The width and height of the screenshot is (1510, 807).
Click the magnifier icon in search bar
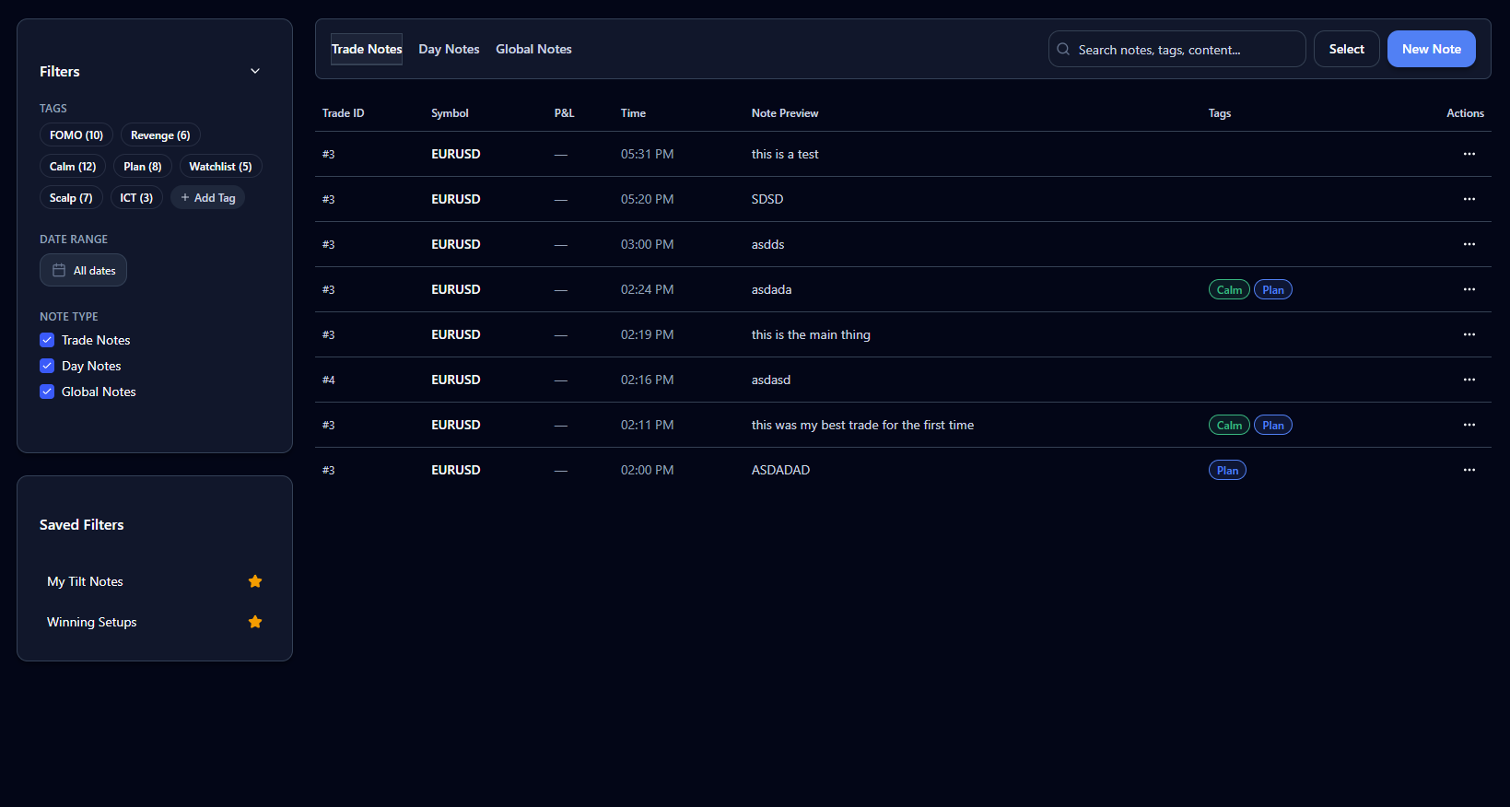coord(1063,49)
